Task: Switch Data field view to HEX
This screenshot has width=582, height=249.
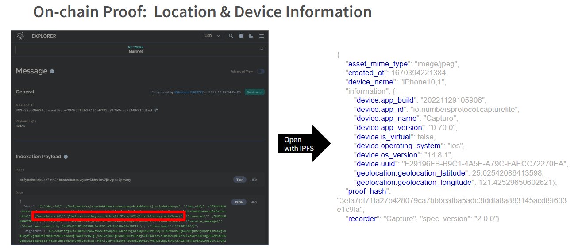Action: tap(254, 202)
